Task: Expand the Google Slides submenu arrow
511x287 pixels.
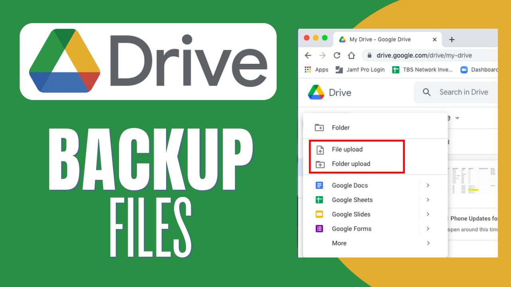Action: [x=428, y=214]
